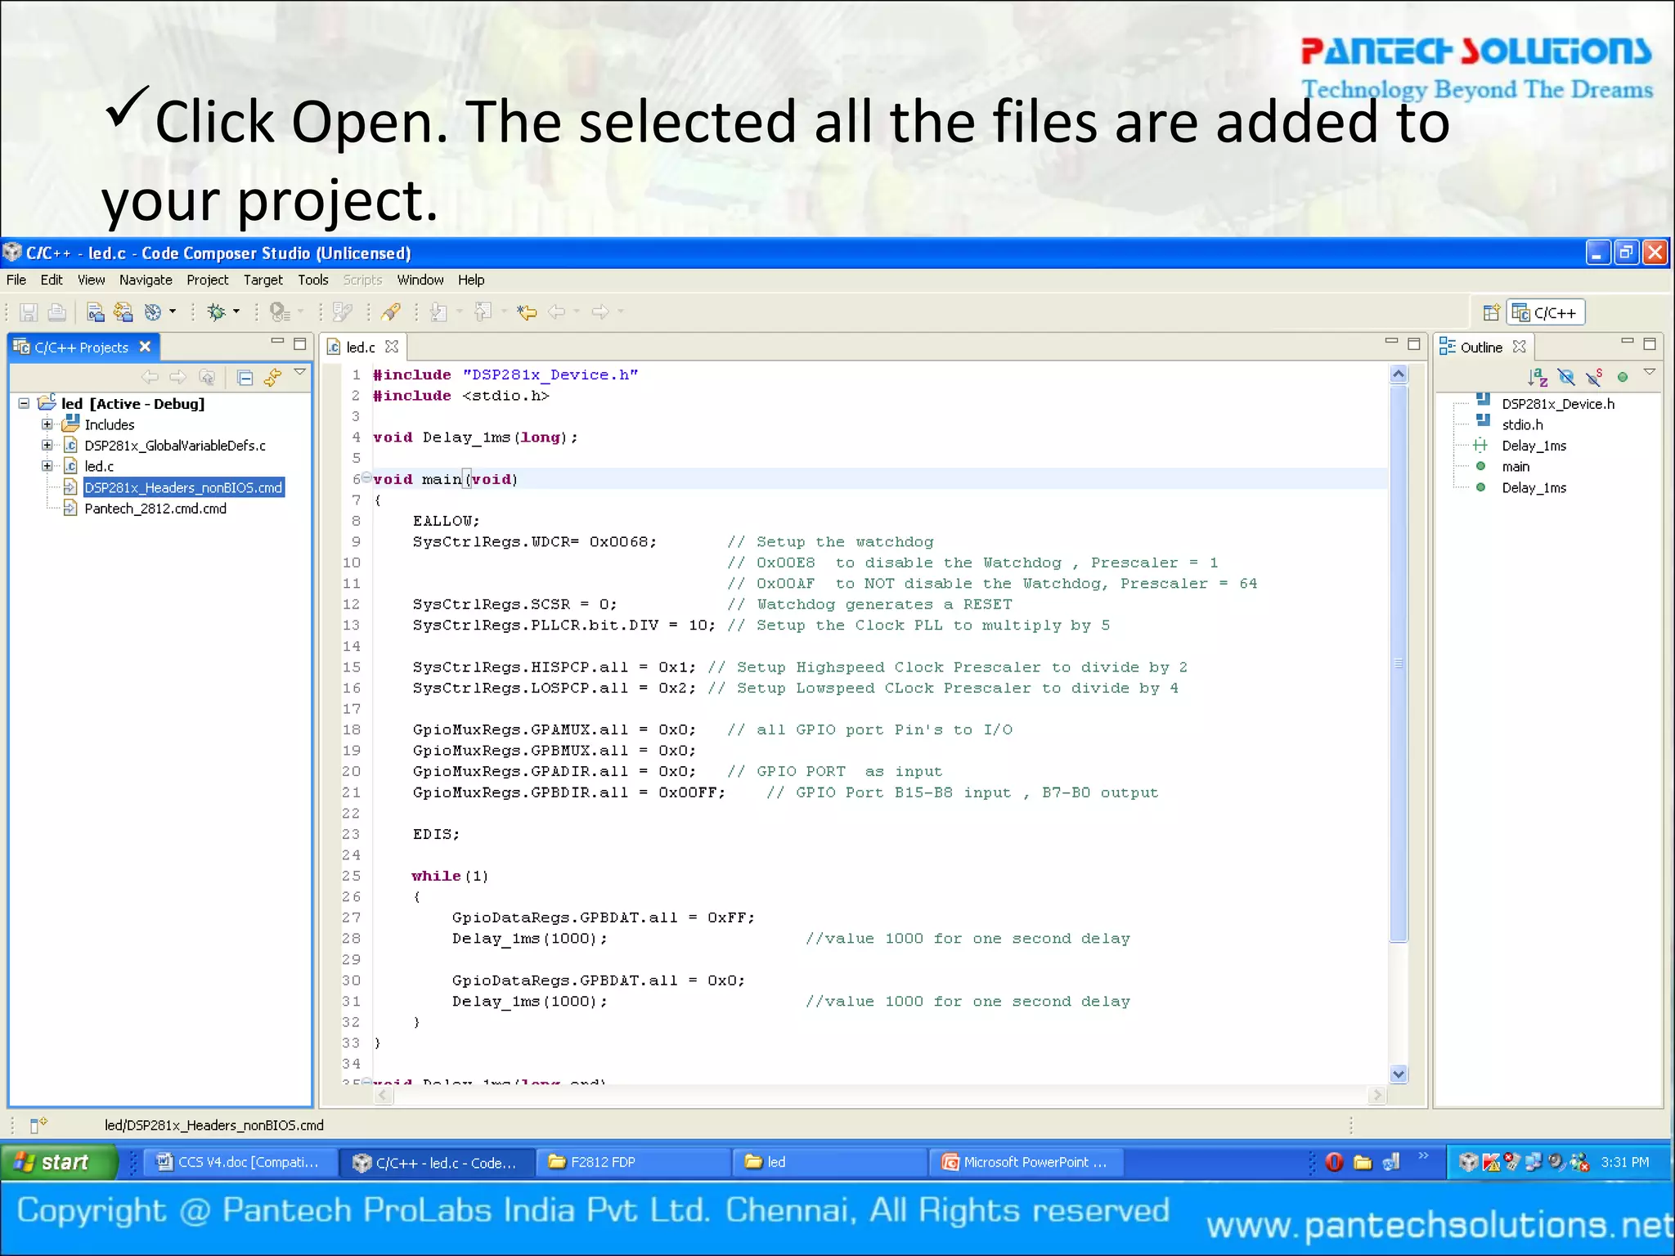1675x1256 pixels.
Task: Toggle Link with Editor in Projects panel
Action: coord(272,378)
